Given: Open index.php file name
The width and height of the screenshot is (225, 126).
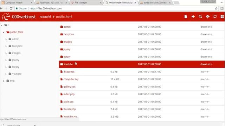Looking at the screenshot, I should point(69,94).
